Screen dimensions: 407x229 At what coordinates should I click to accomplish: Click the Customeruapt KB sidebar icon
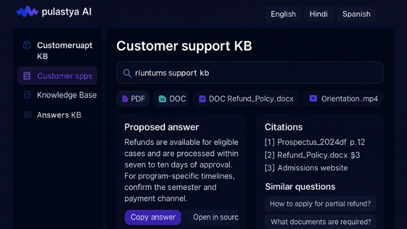click(27, 45)
